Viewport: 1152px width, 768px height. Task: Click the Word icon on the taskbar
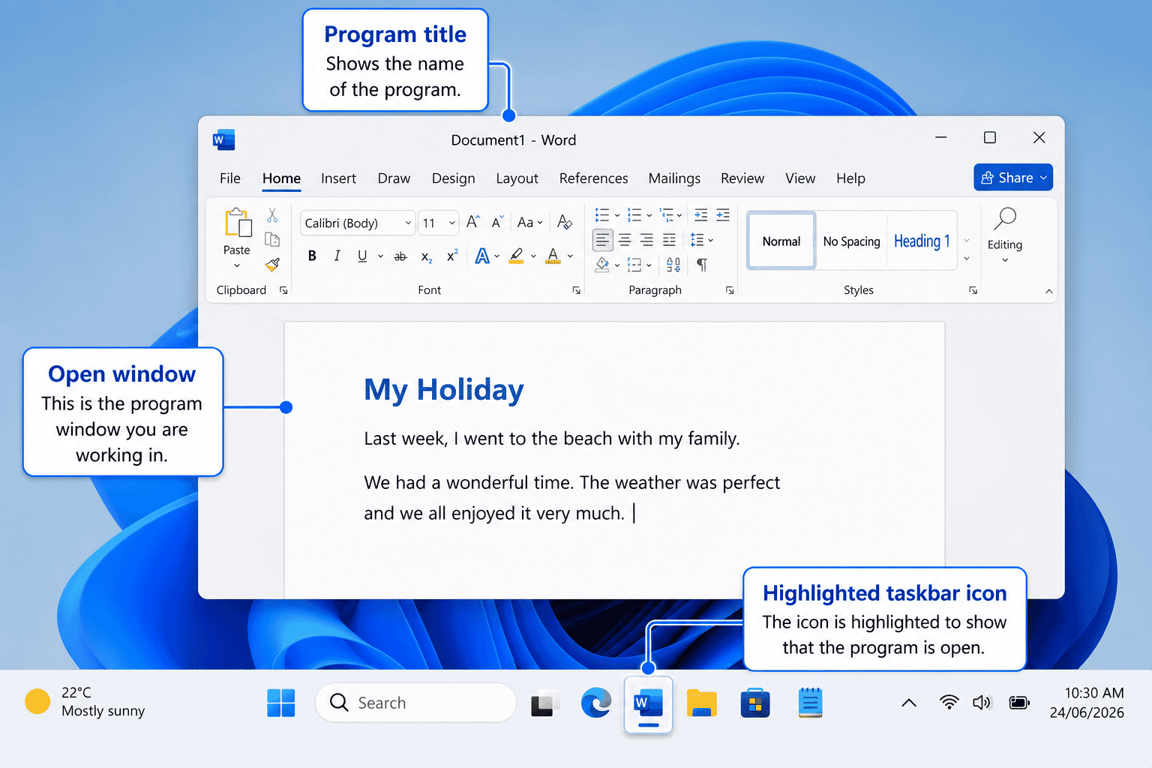click(x=648, y=705)
